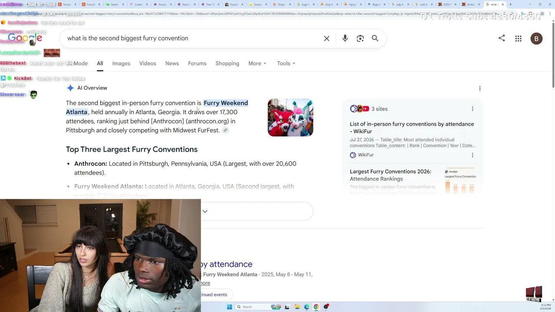Image resolution: width=555 pixels, height=312 pixels.
Task: Click the 'Top Three Largest Furry Conventions' heading
Action: click(x=132, y=149)
